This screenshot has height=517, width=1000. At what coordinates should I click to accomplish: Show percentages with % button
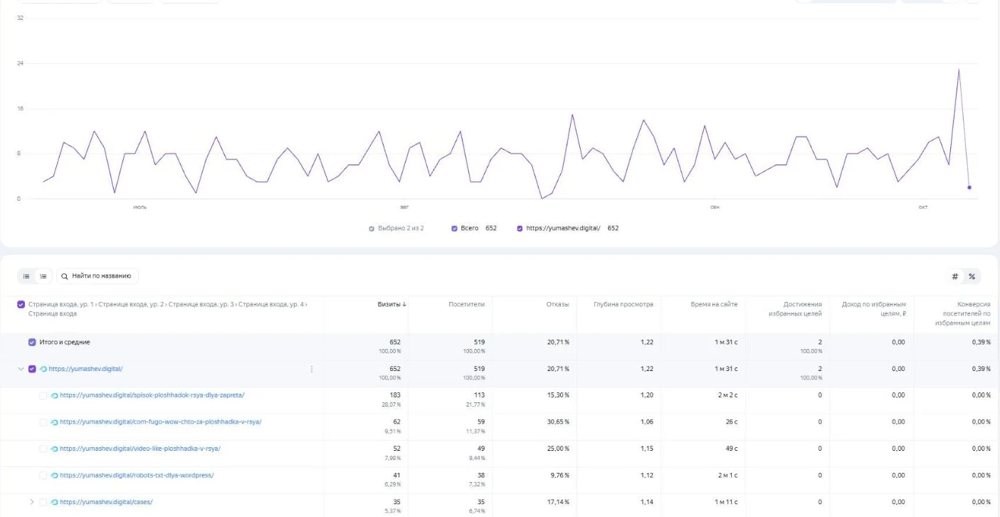click(x=972, y=276)
